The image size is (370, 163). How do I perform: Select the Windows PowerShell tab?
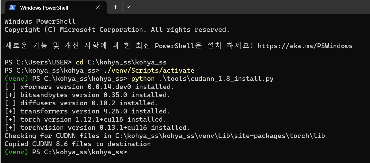55,8
